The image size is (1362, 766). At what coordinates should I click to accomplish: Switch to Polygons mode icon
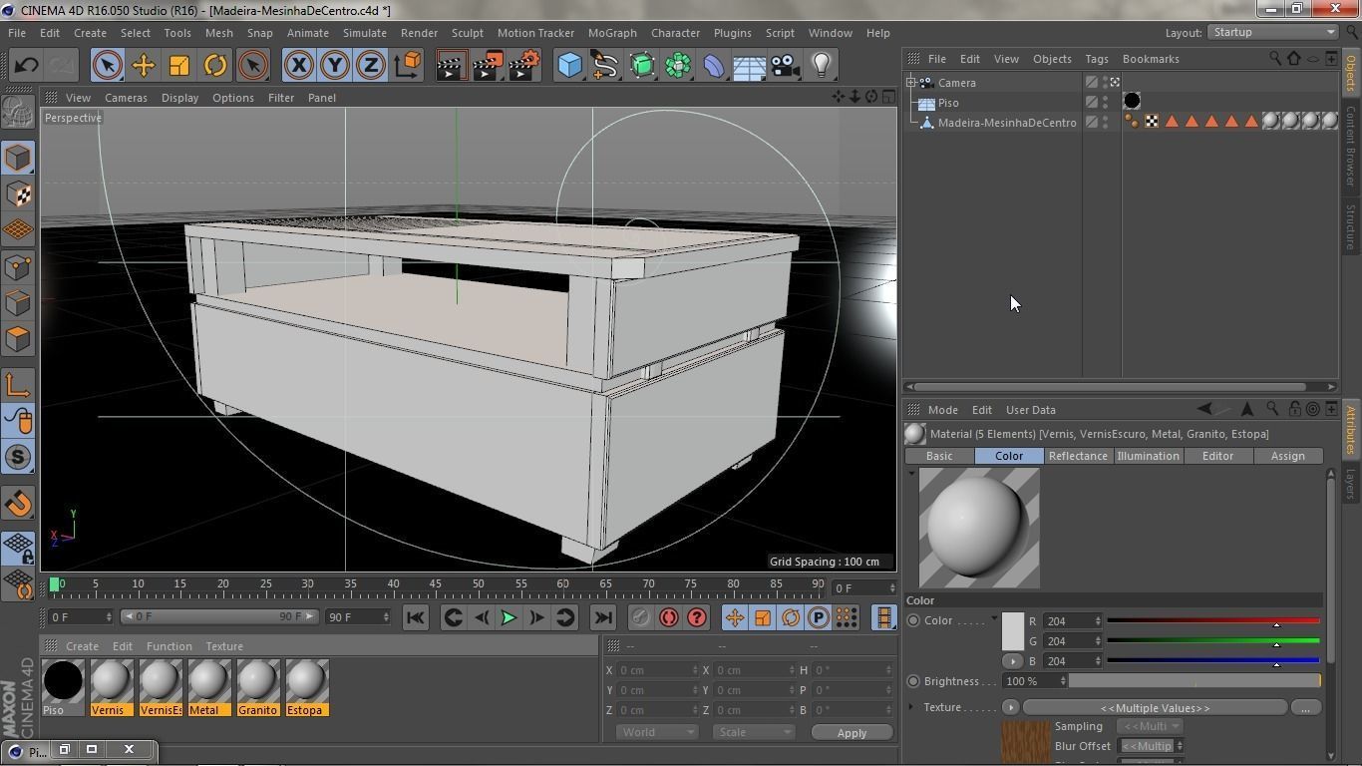click(x=18, y=339)
